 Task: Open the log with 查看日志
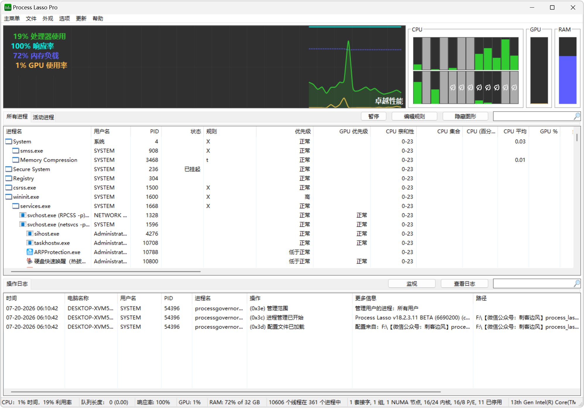[x=464, y=284]
